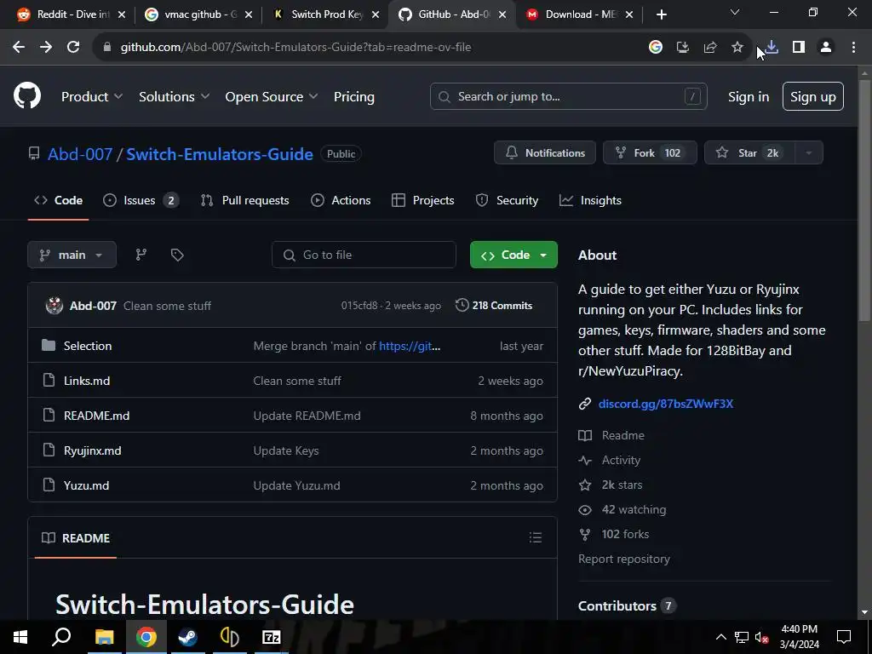The height and width of the screenshot is (654, 872).
Task: Click the Google icon in address bar
Action: 656,48
